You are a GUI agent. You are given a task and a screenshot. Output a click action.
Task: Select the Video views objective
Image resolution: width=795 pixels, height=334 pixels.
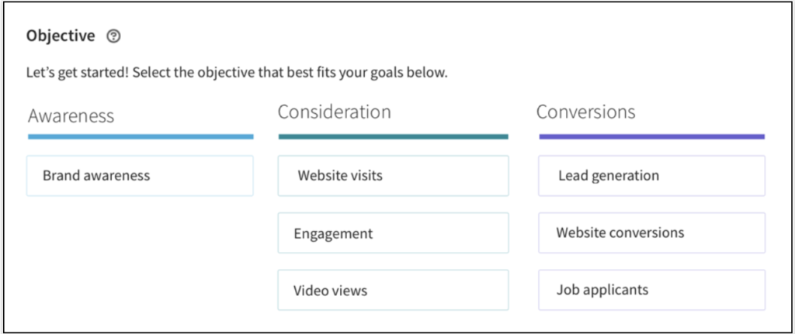(393, 291)
